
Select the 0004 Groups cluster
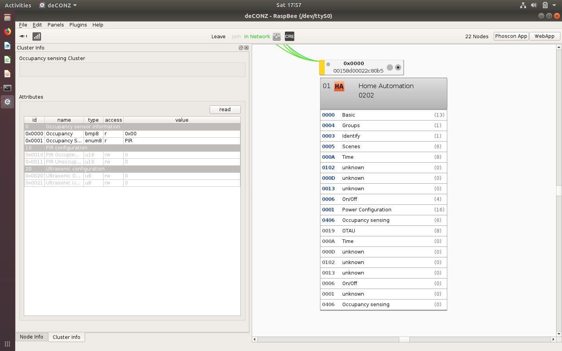click(x=383, y=126)
